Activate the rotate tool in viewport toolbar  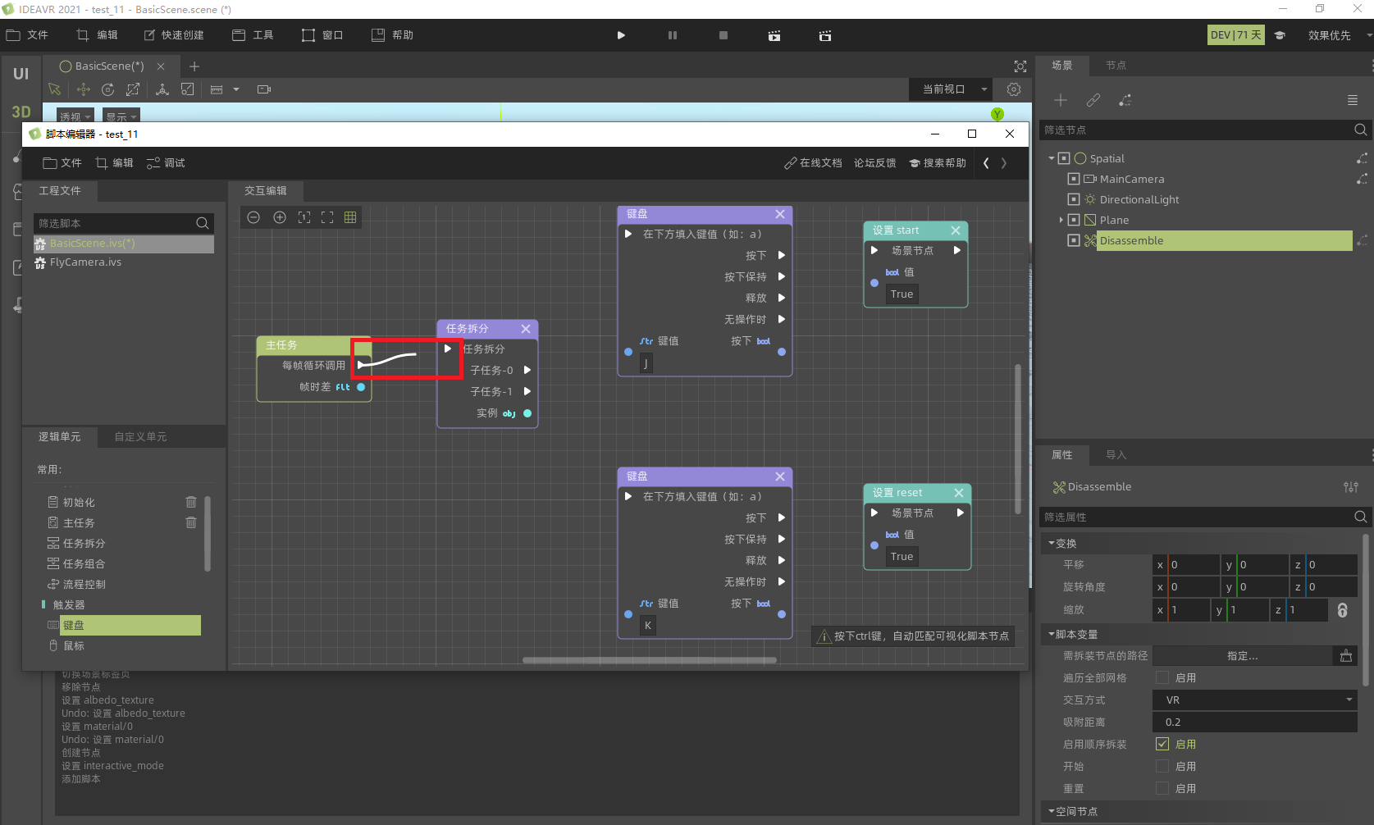point(107,89)
